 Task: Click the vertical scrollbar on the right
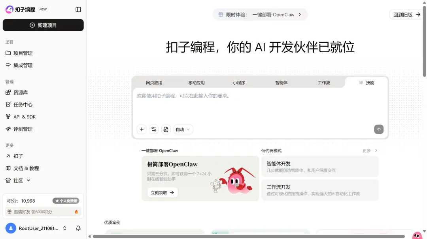[424, 41]
